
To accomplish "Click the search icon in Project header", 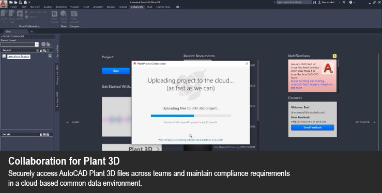I will point(38,51).
